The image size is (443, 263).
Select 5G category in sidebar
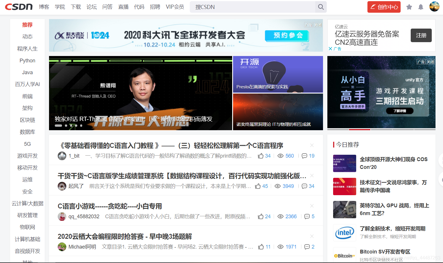point(27,144)
